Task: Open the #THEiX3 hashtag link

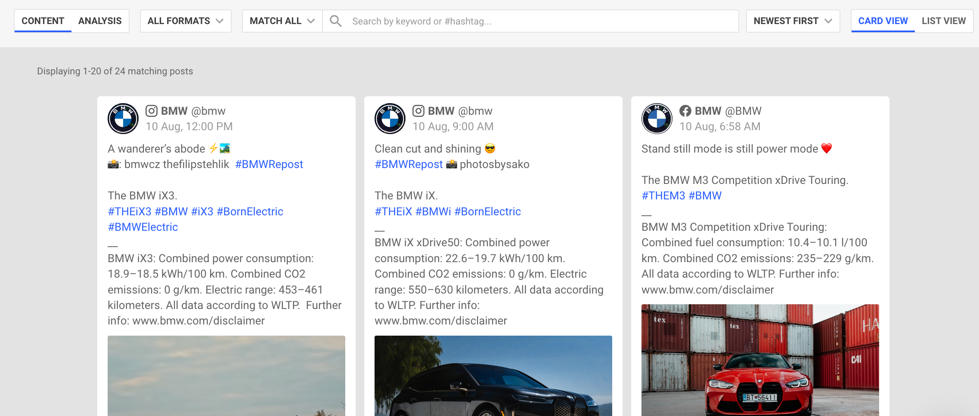Action: 130,211
